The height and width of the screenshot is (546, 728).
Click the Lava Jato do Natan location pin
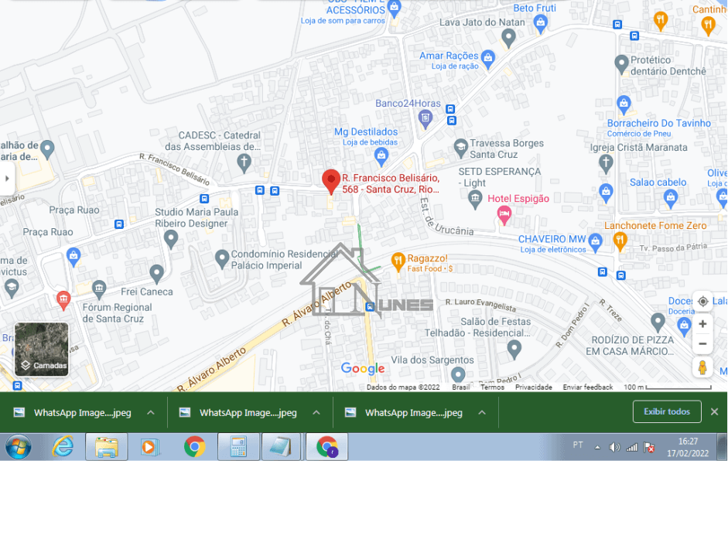click(508, 38)
